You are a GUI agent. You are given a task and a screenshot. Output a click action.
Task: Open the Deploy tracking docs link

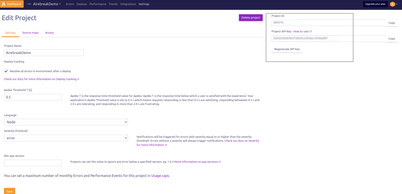(41, 79)
